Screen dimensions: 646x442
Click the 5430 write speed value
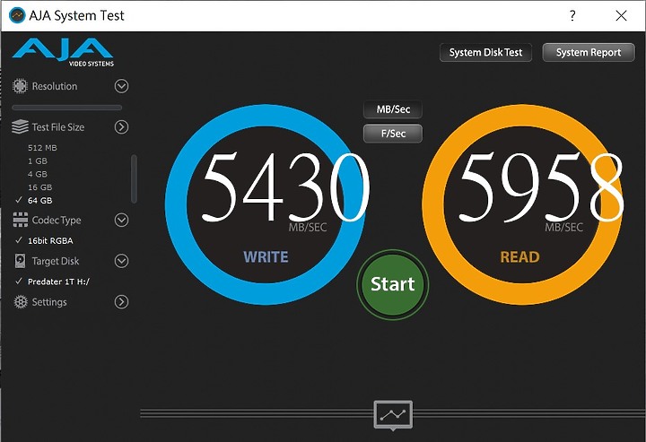pos(285,186)
